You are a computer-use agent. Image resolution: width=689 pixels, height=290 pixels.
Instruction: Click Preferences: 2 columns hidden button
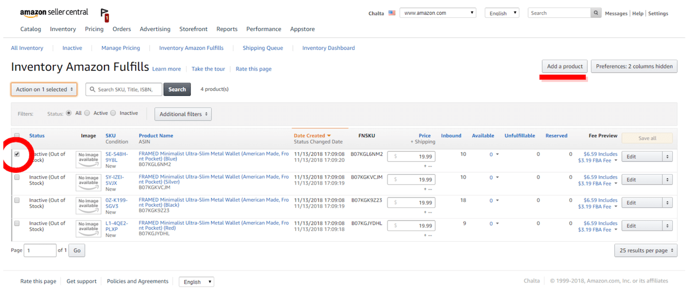634,66
